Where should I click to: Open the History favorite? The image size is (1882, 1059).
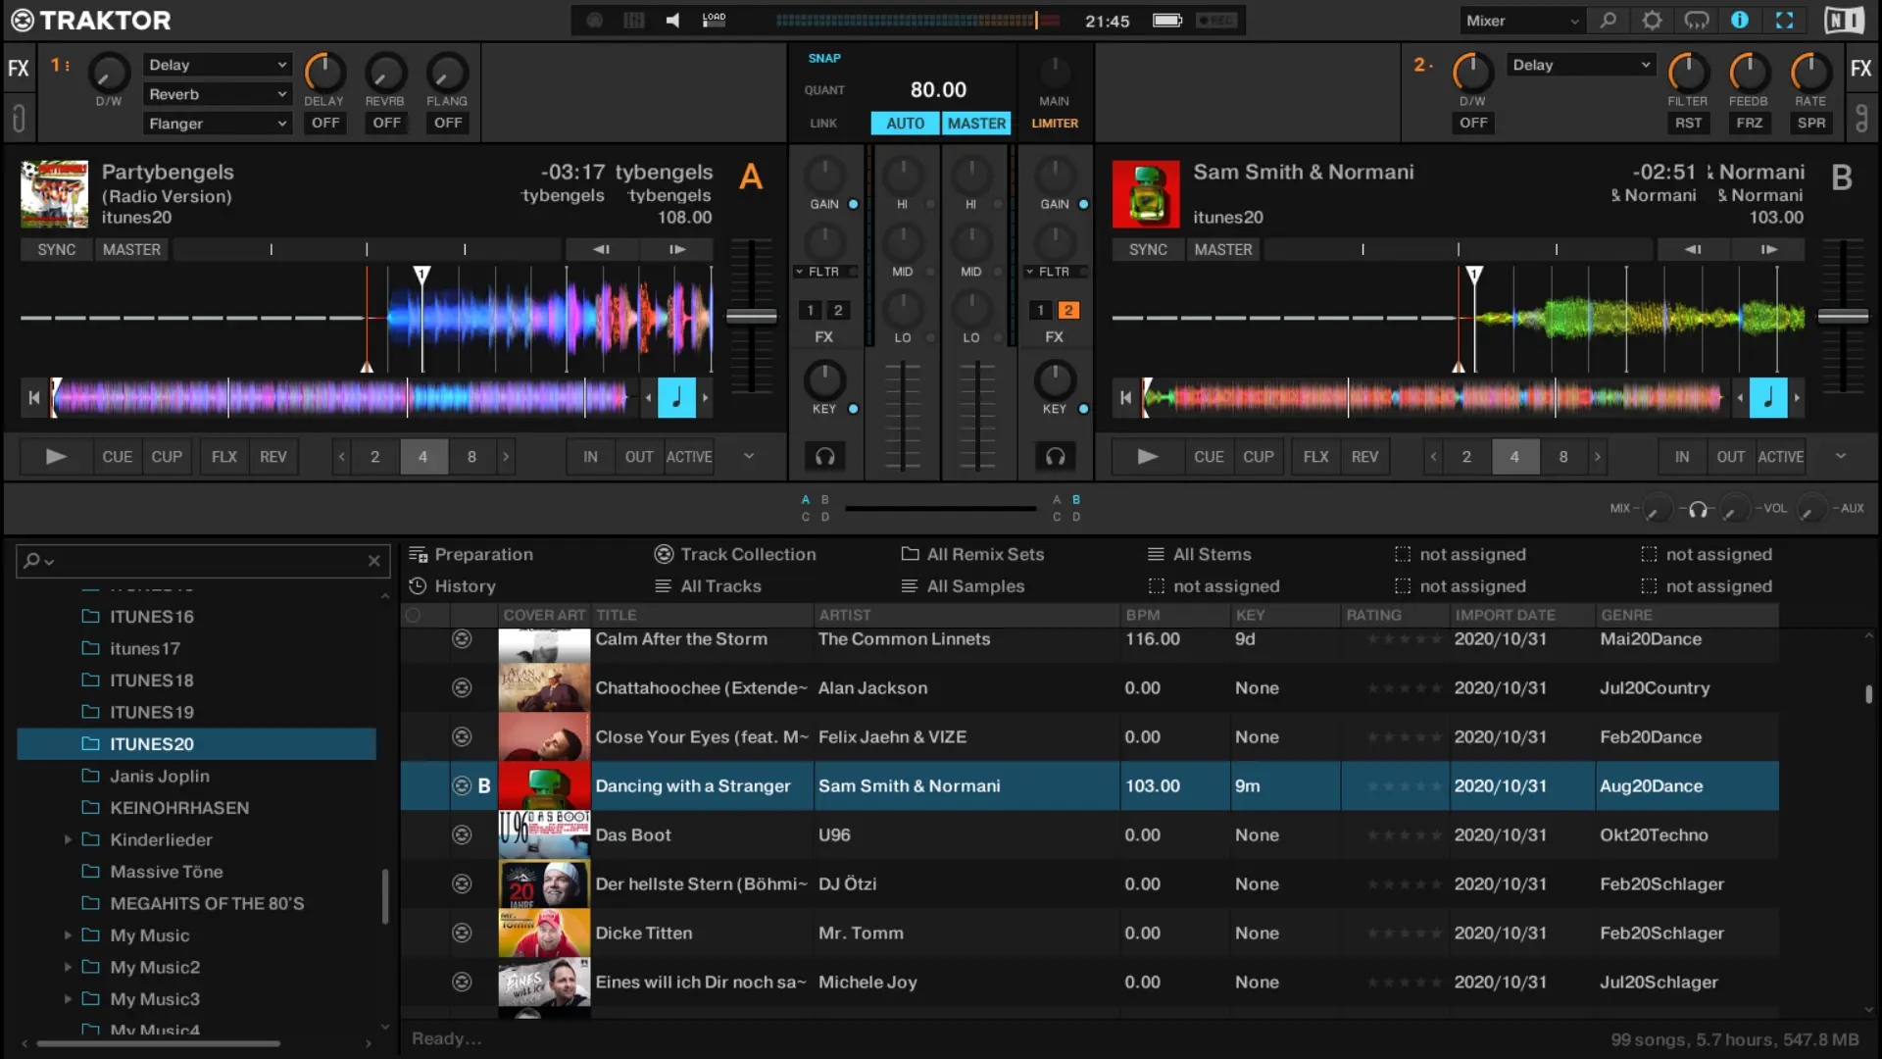click(x=452, y=586)
